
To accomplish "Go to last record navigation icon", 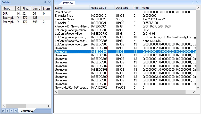I will (16, 111).
